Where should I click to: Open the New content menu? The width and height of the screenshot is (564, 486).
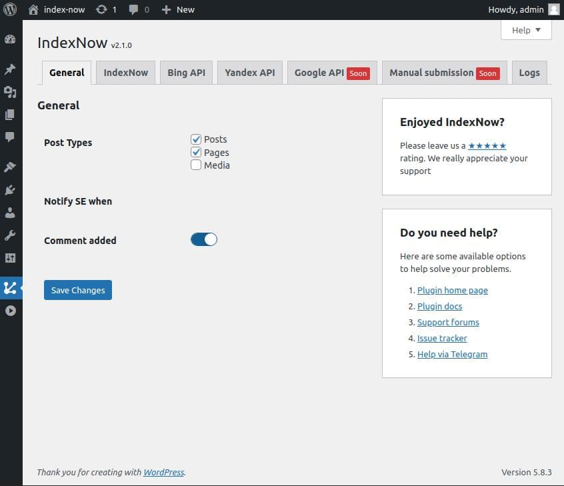178,10
